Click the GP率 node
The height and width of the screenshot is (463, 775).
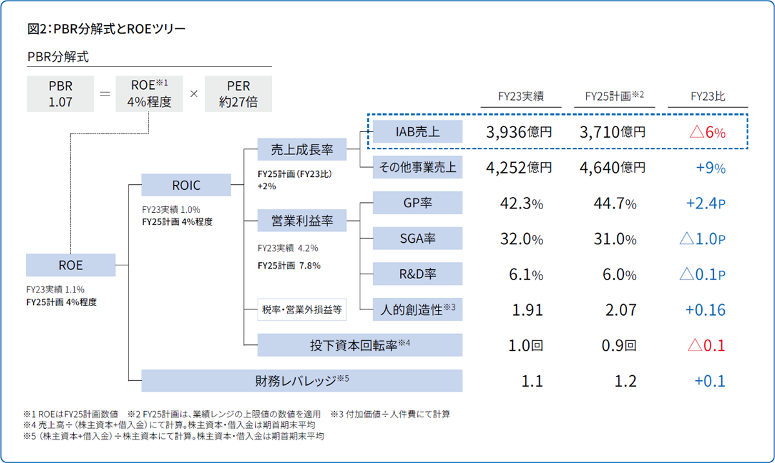(418, 203)
